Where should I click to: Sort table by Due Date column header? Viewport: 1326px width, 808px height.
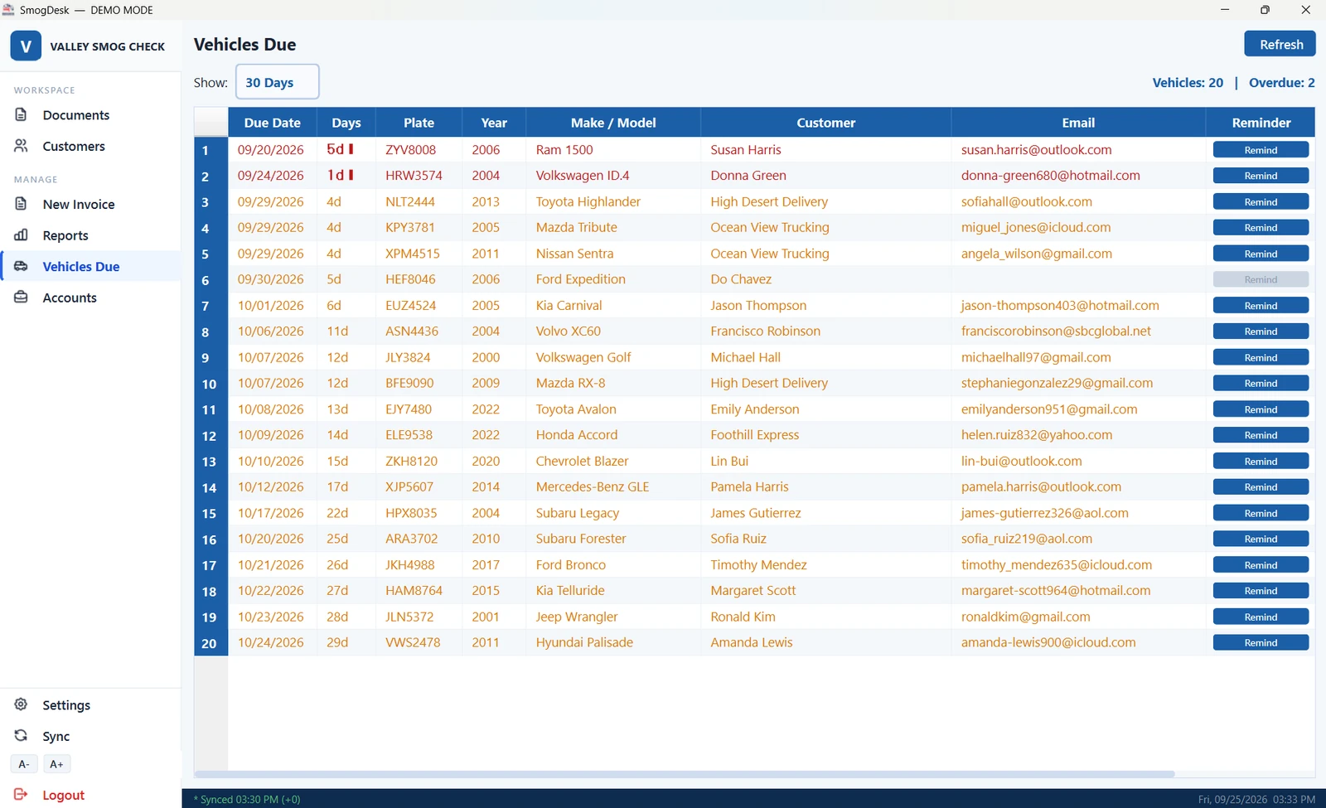(x=272, y=123)
